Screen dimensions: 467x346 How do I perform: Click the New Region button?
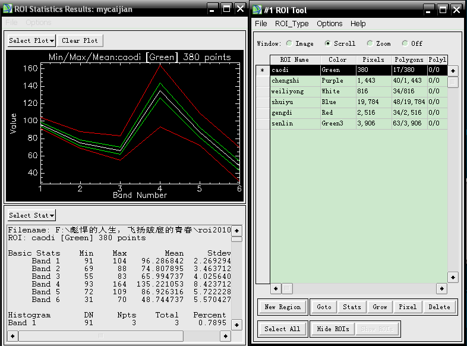282,307
